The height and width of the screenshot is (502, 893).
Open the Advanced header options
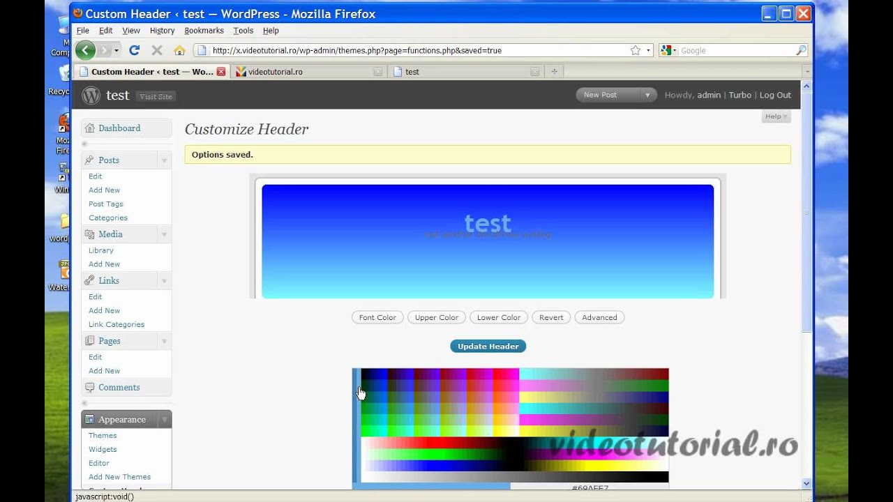coord(599,317)
